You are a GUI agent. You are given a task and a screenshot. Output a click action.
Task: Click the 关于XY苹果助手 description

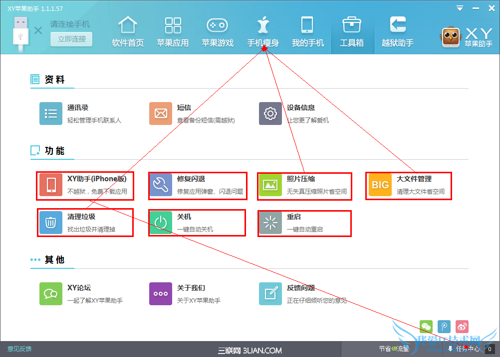click(x=199, y=300)
